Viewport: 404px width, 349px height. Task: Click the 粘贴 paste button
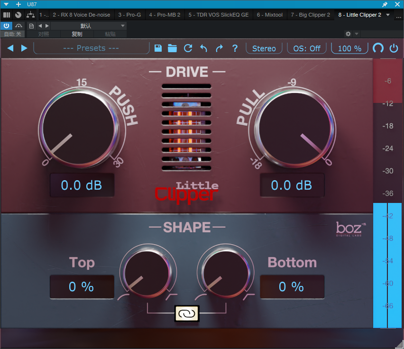pyautogui.click(x=110, y=34)
